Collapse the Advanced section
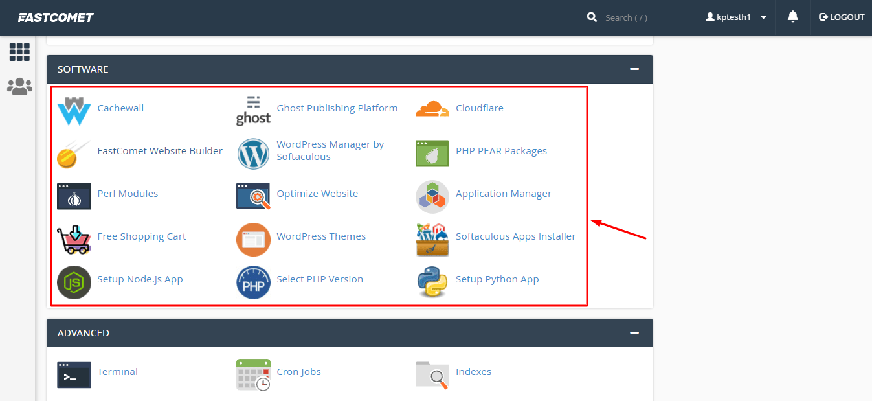 coord(634,333)
